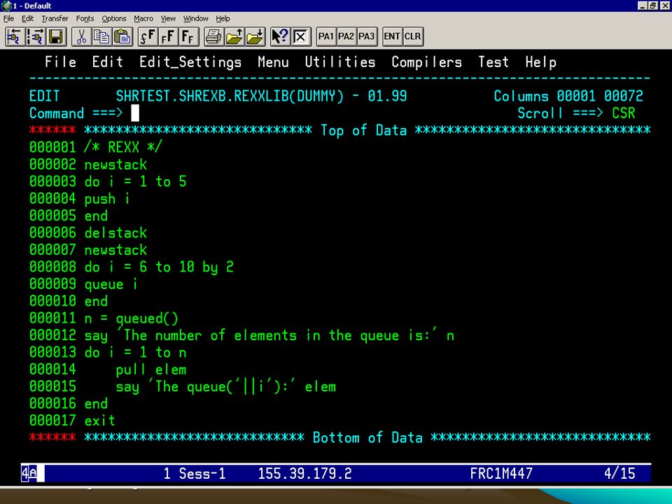Click the floppy disk Save icon
This screenshot has height=504, width=672.
click(56, 36)
